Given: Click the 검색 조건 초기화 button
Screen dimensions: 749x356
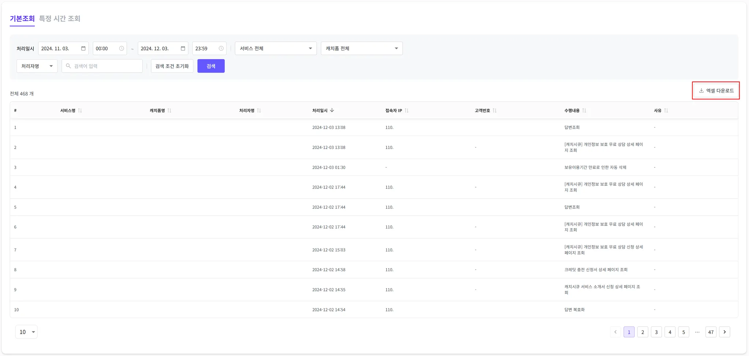Looking at the screenshot, I should pos(172,66).
